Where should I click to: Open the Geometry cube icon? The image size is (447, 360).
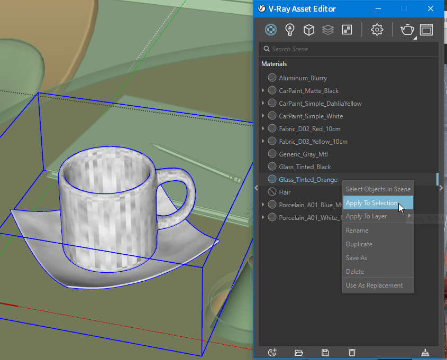click(x=309, y=30)
